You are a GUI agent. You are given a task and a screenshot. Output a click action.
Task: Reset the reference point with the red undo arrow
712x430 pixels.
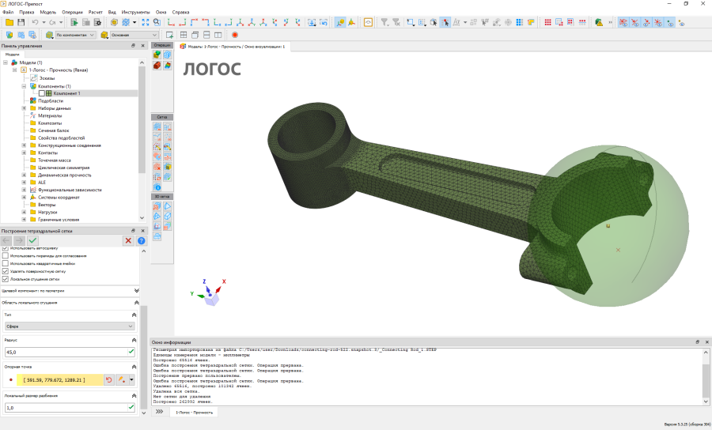click(x=109, y=380)
